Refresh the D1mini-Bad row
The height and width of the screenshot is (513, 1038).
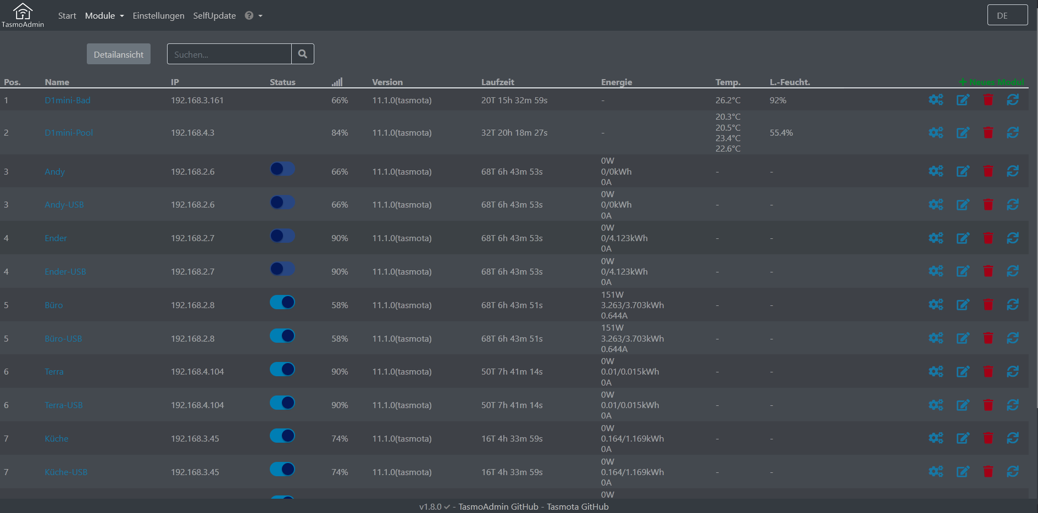pyautogui.click(x=1013, y=99)
